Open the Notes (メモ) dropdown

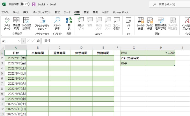[x=128, y=23]
